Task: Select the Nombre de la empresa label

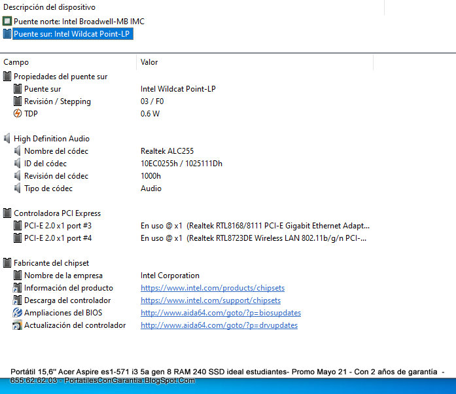Action: (x=63, y=276)
